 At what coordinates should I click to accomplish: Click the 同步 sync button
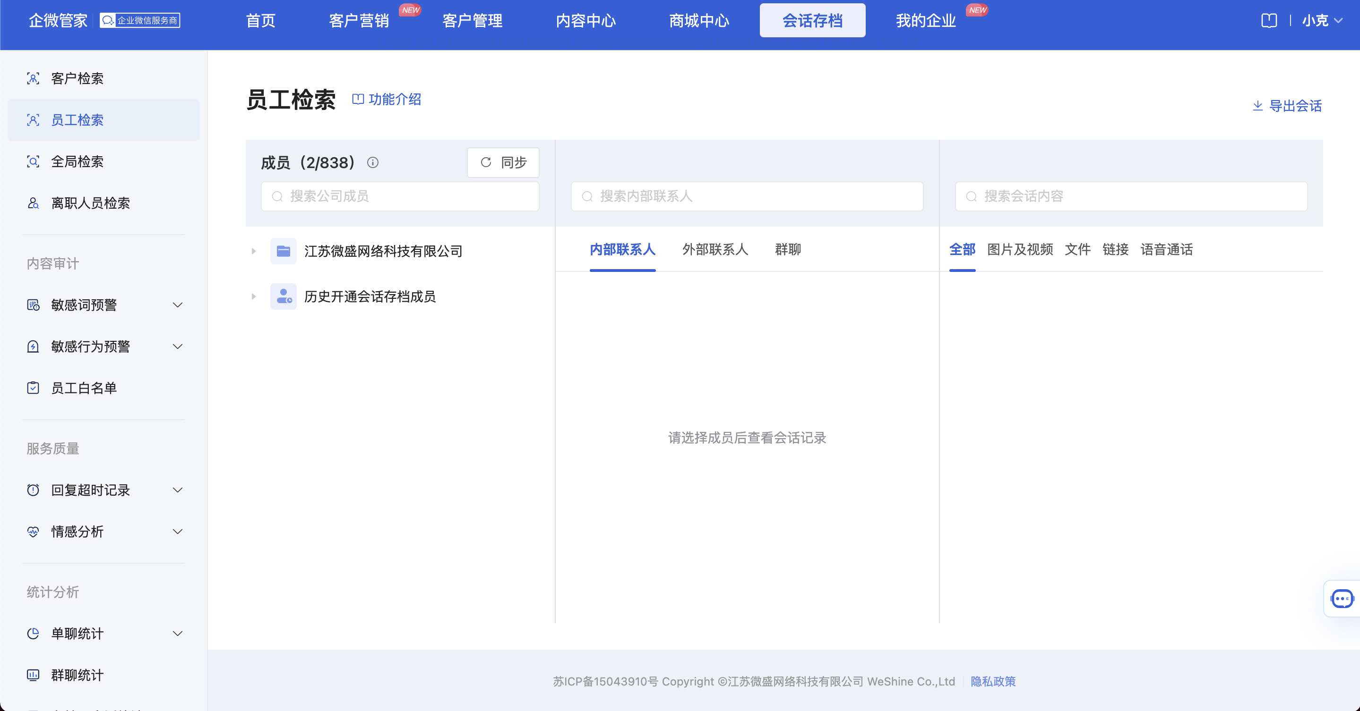pyautogui.click(x=503, y=162)
